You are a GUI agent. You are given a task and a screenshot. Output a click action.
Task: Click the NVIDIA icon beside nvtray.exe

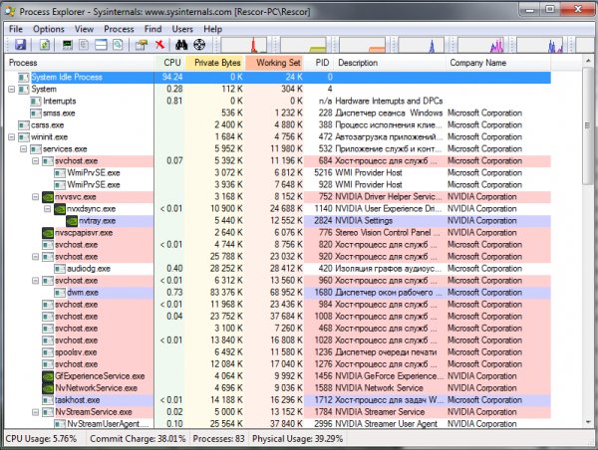72,221
